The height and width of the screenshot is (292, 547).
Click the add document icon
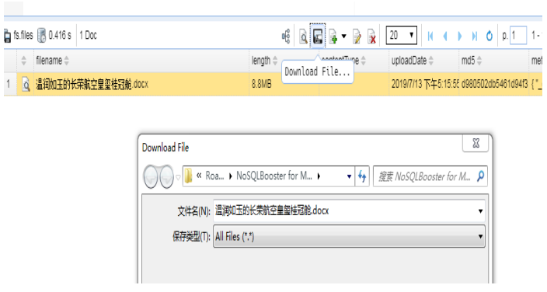click(333, 36)
